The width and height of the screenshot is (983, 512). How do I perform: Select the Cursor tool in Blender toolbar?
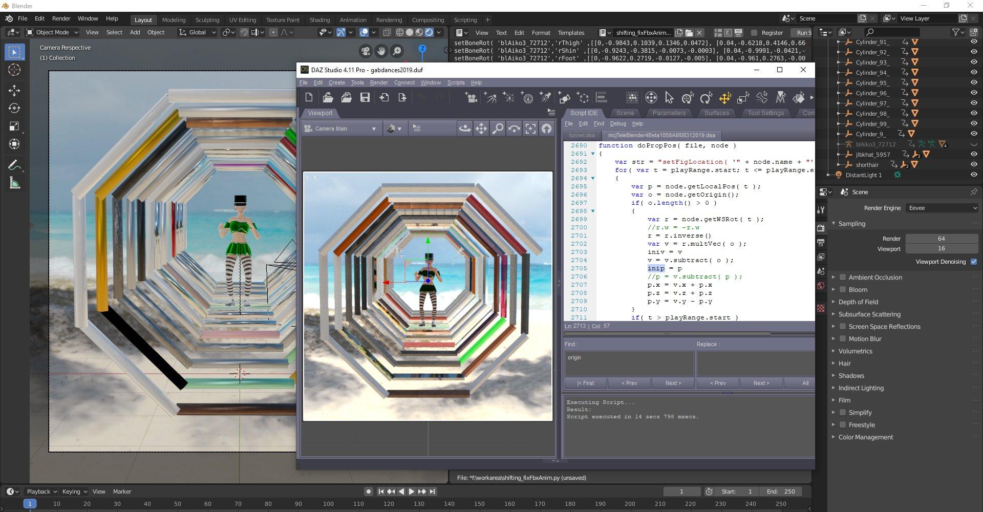(14, 70)
